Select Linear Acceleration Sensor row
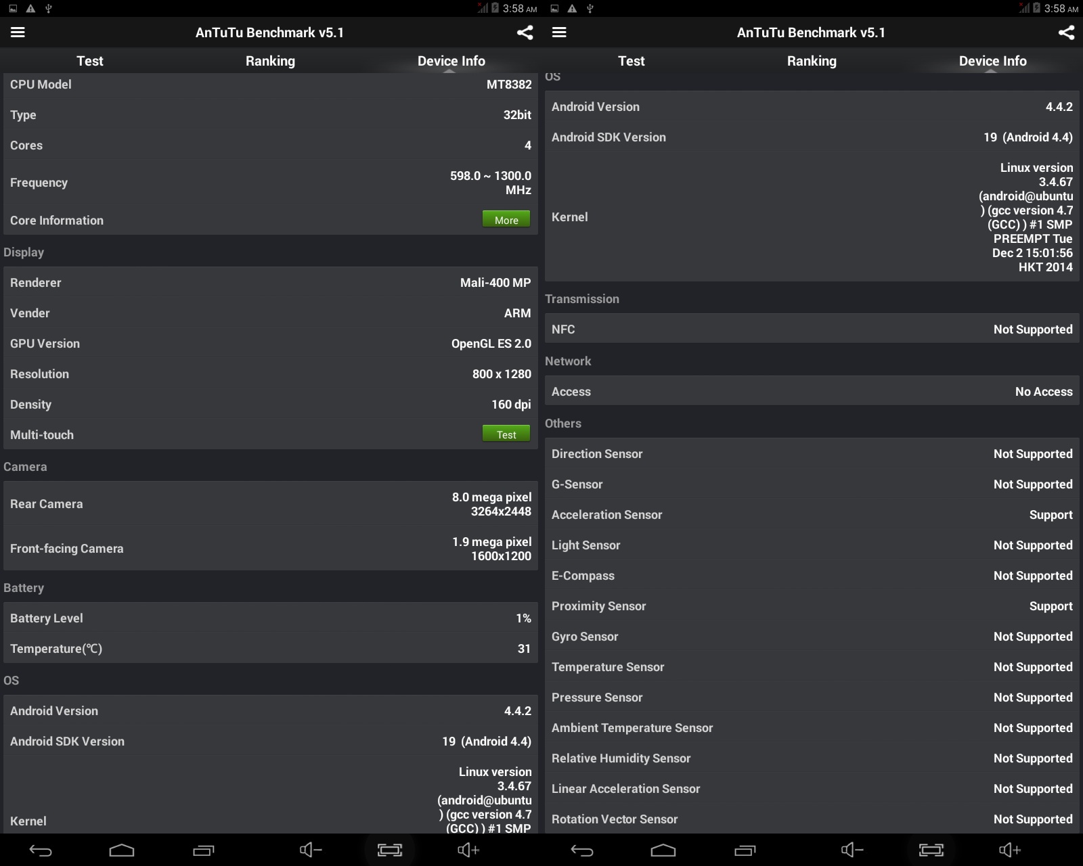Image resolution: width=1083 pixels, height=866 pixels. click(x=812, y=789)
